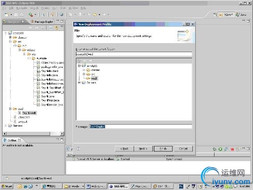Click the red stop server icon
Viewport: 253px width, 190px height.
coord(232,149)
